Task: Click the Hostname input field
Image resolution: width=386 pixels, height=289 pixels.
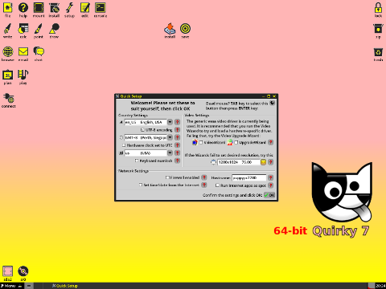Action: (249, 177)
